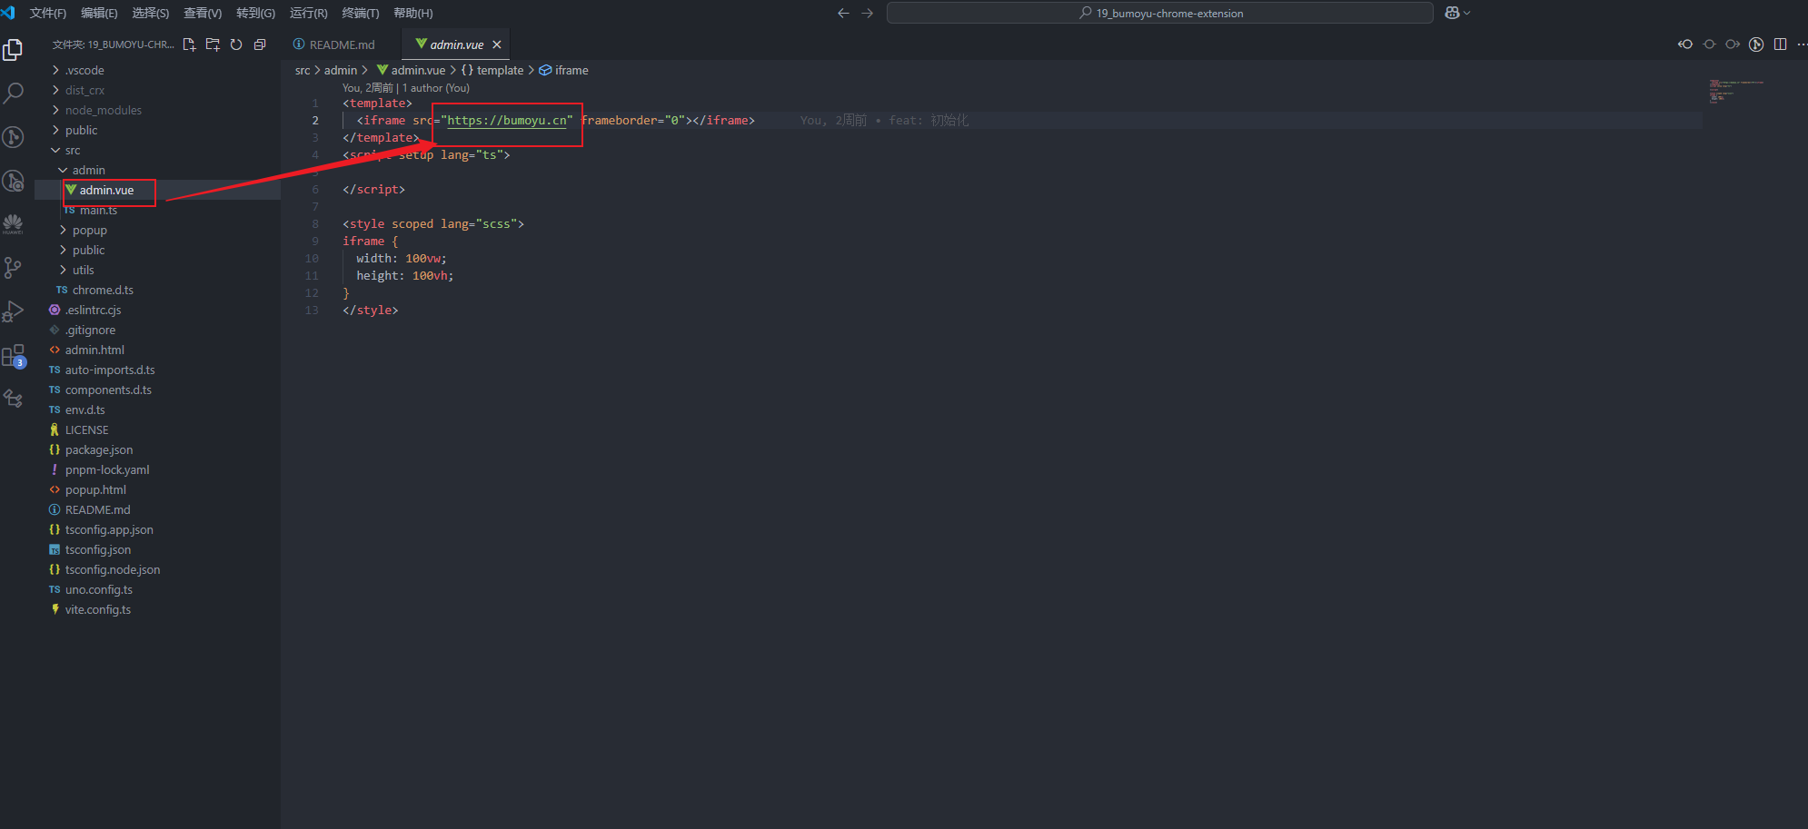Open the current commit revision circle icon
Image resolution: width=1808 pixels, height=829 pixels.
(1709, 44)
